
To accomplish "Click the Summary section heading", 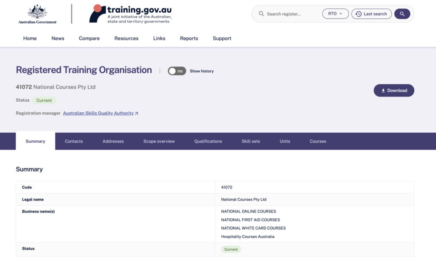I will (x=29, y=169).
